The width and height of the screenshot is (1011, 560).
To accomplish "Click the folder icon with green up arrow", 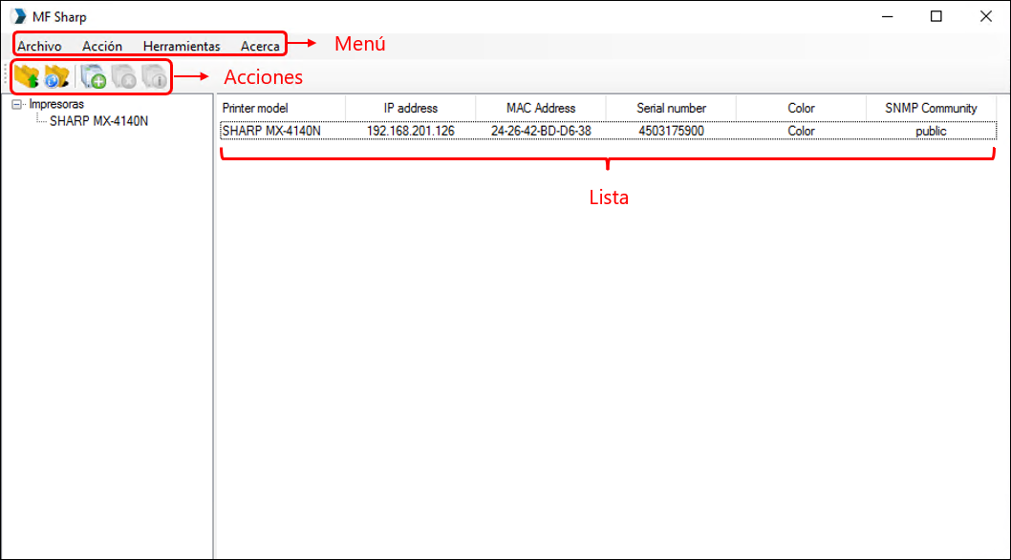I will tap(27, 76).
